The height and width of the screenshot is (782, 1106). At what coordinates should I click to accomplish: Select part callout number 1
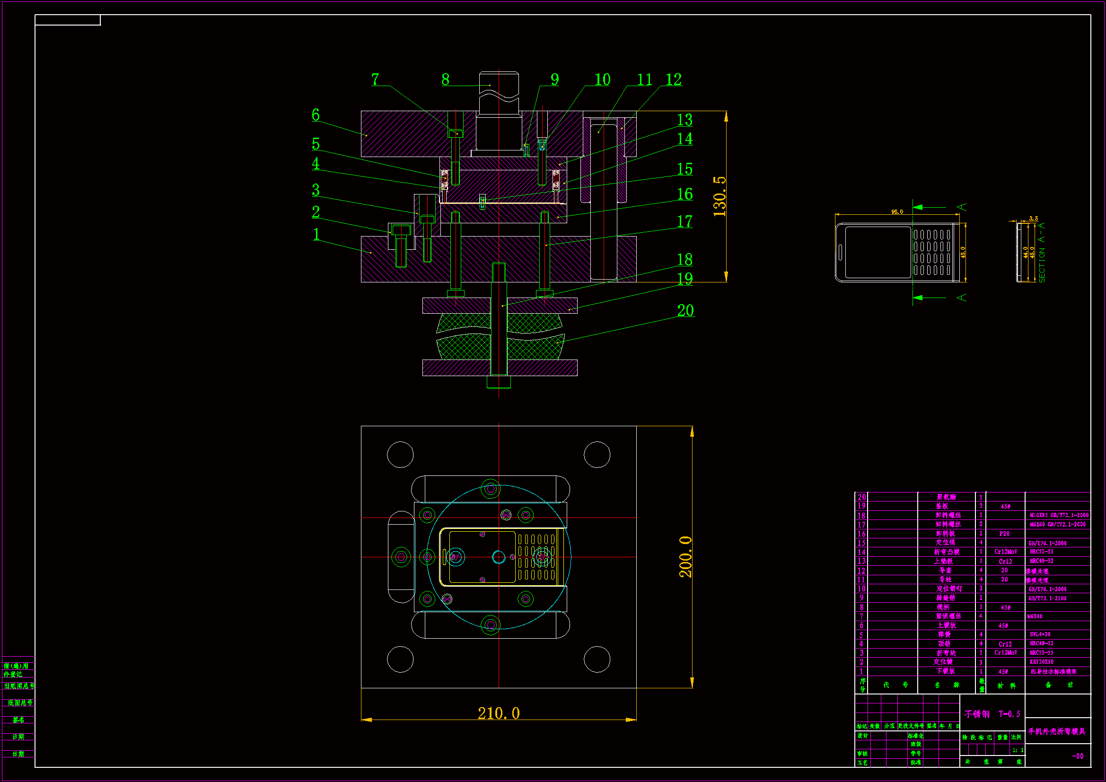(x=316, y=235)
